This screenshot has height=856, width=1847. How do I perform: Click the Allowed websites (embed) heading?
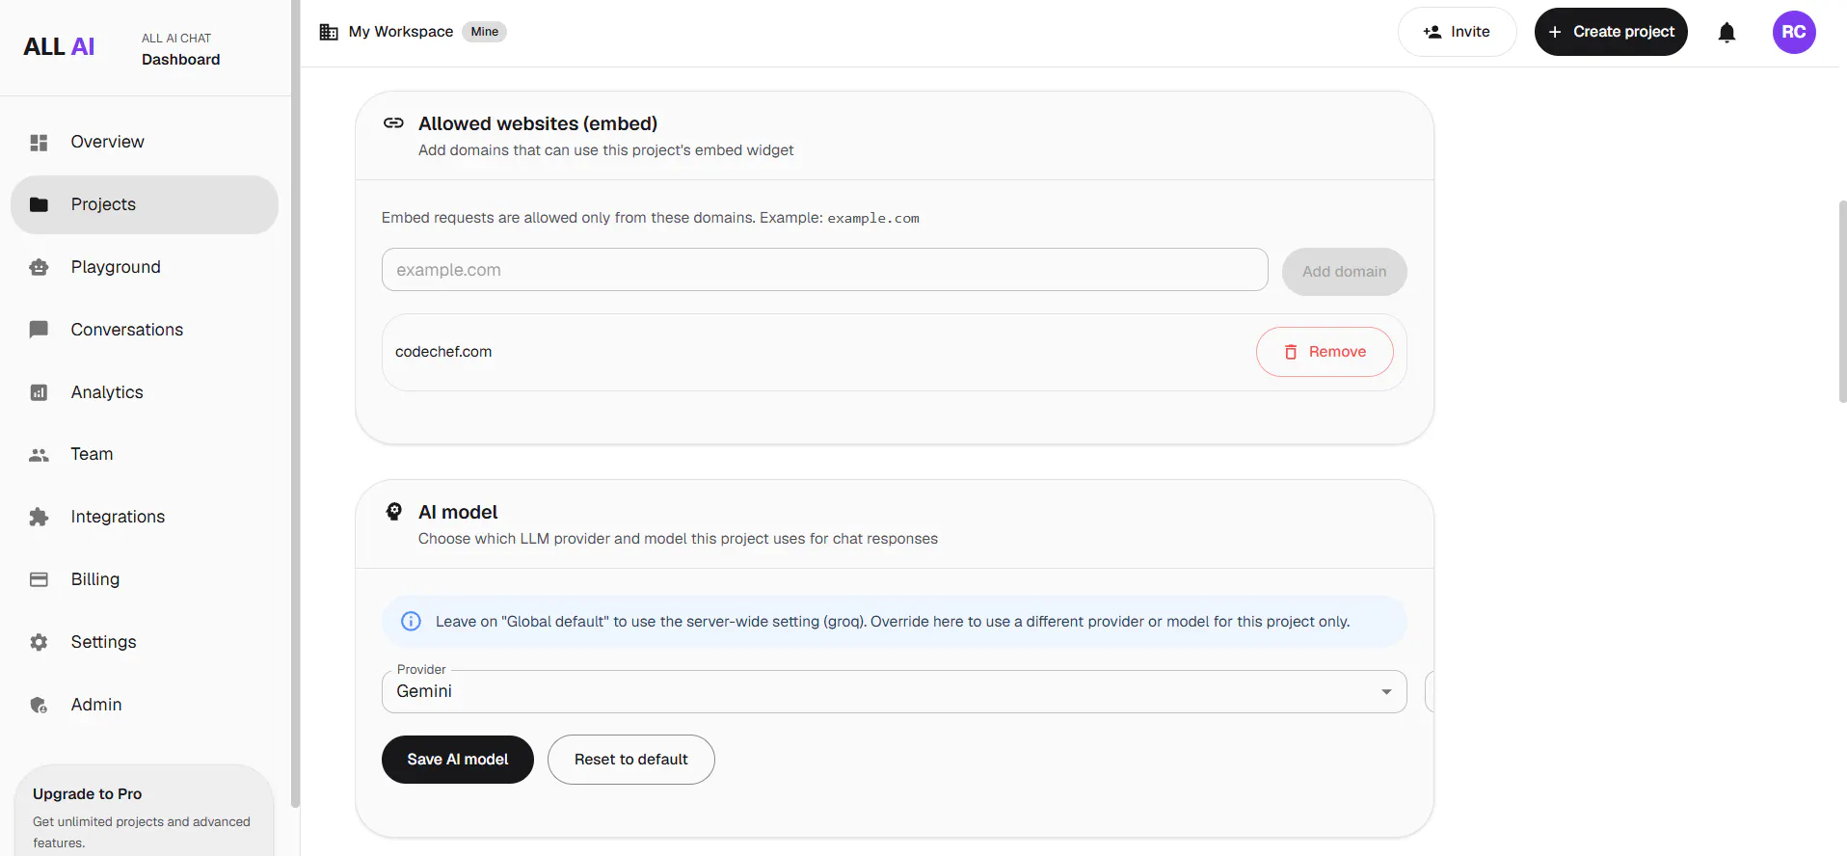click(x=538, y=123)
